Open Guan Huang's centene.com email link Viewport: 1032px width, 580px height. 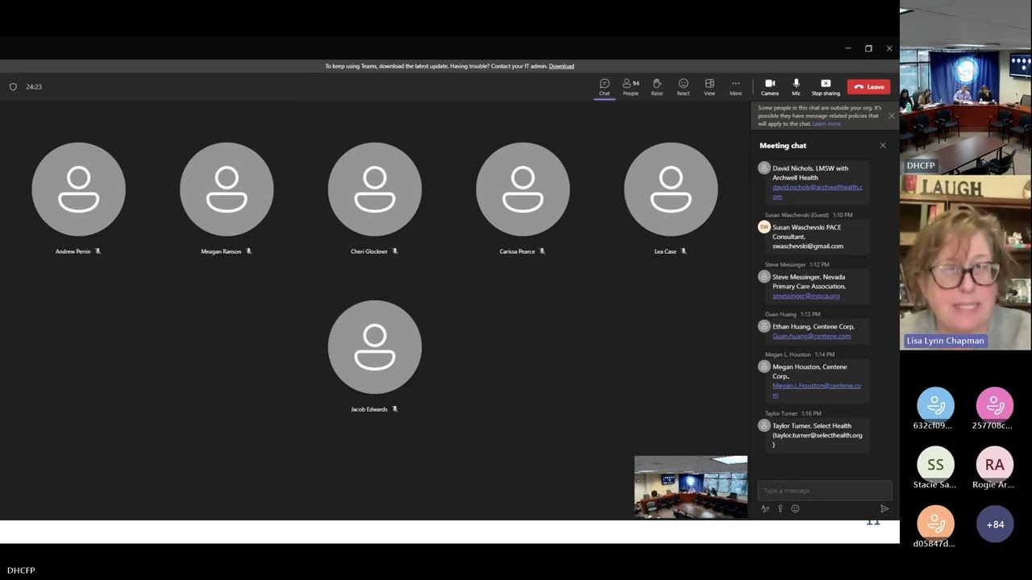[x=811, y=336]
